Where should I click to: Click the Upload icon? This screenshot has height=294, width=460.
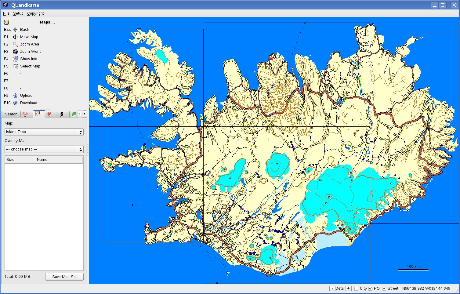click(x=15, y=96)
